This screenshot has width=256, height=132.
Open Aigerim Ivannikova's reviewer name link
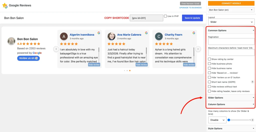coord(82,35)
